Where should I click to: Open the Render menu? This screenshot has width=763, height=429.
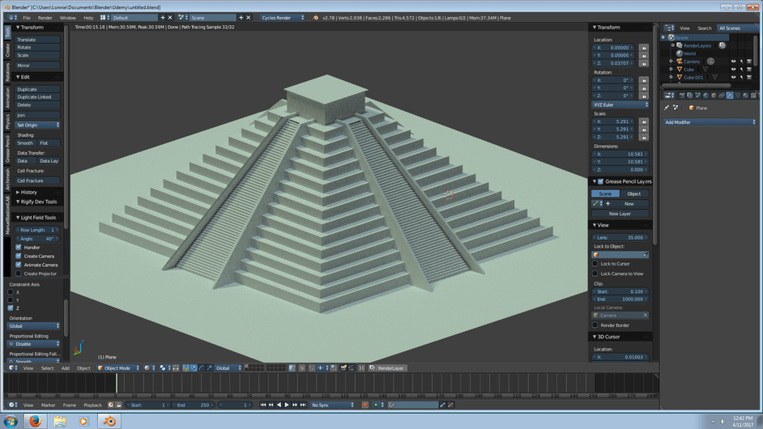pyautogui.click(x=45, y=17)
